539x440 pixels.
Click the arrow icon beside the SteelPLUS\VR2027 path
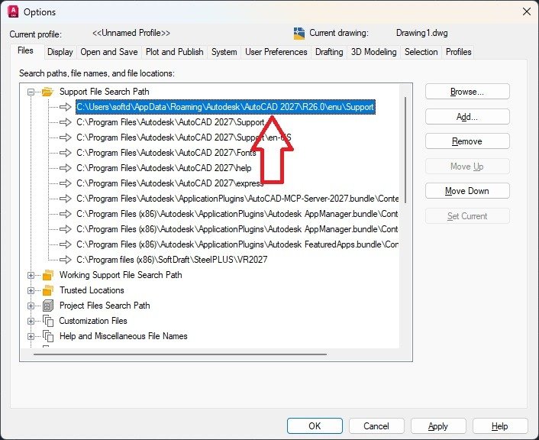point(66,260)
